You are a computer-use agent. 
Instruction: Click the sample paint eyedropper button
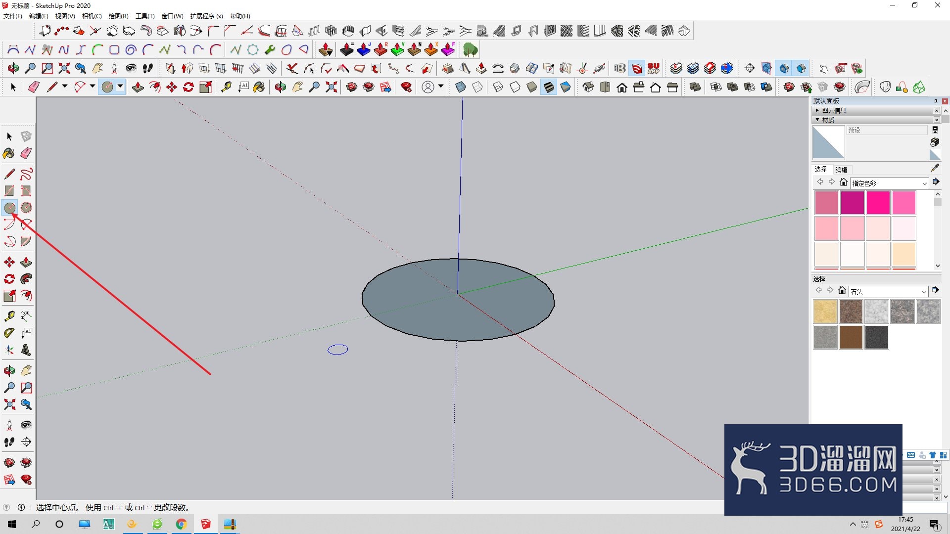(x=935, y=168)
